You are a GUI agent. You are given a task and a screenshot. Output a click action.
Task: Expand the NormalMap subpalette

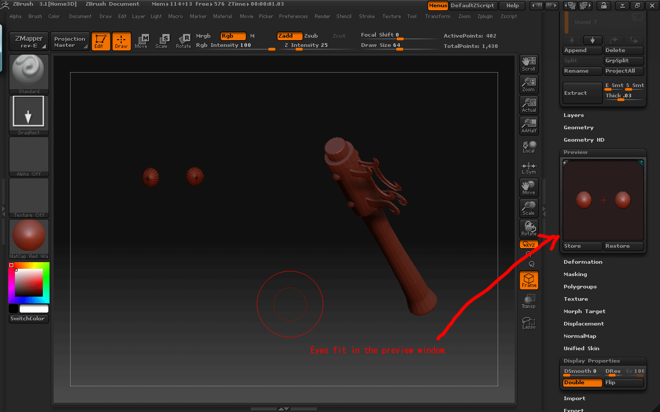pyautogui.click(x=580, y=336)
